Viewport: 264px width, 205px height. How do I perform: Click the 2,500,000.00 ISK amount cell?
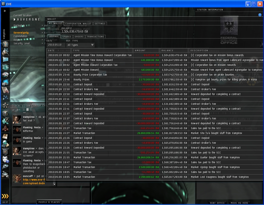(x=149, y=167)
